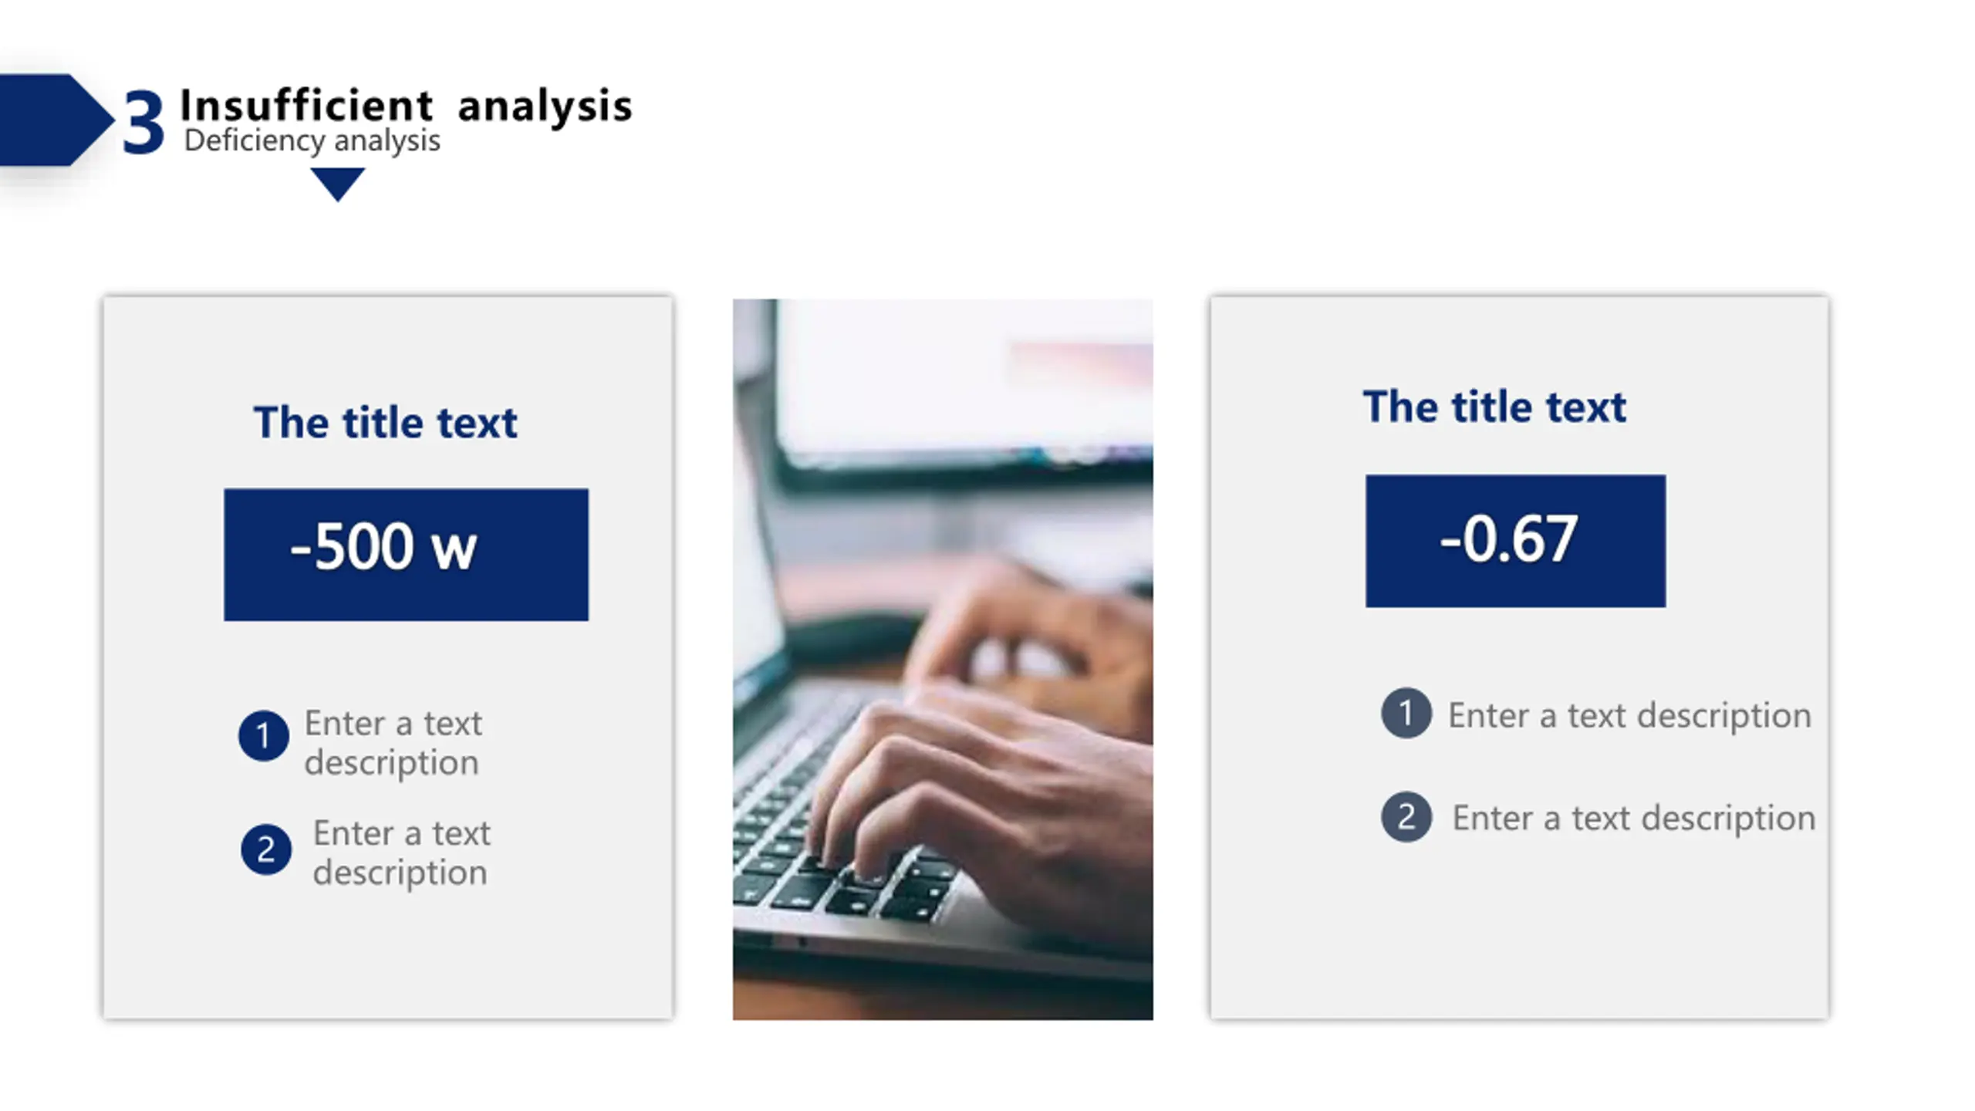
Task: Click the "-500 w" blue box
Action: click(406, 554)
